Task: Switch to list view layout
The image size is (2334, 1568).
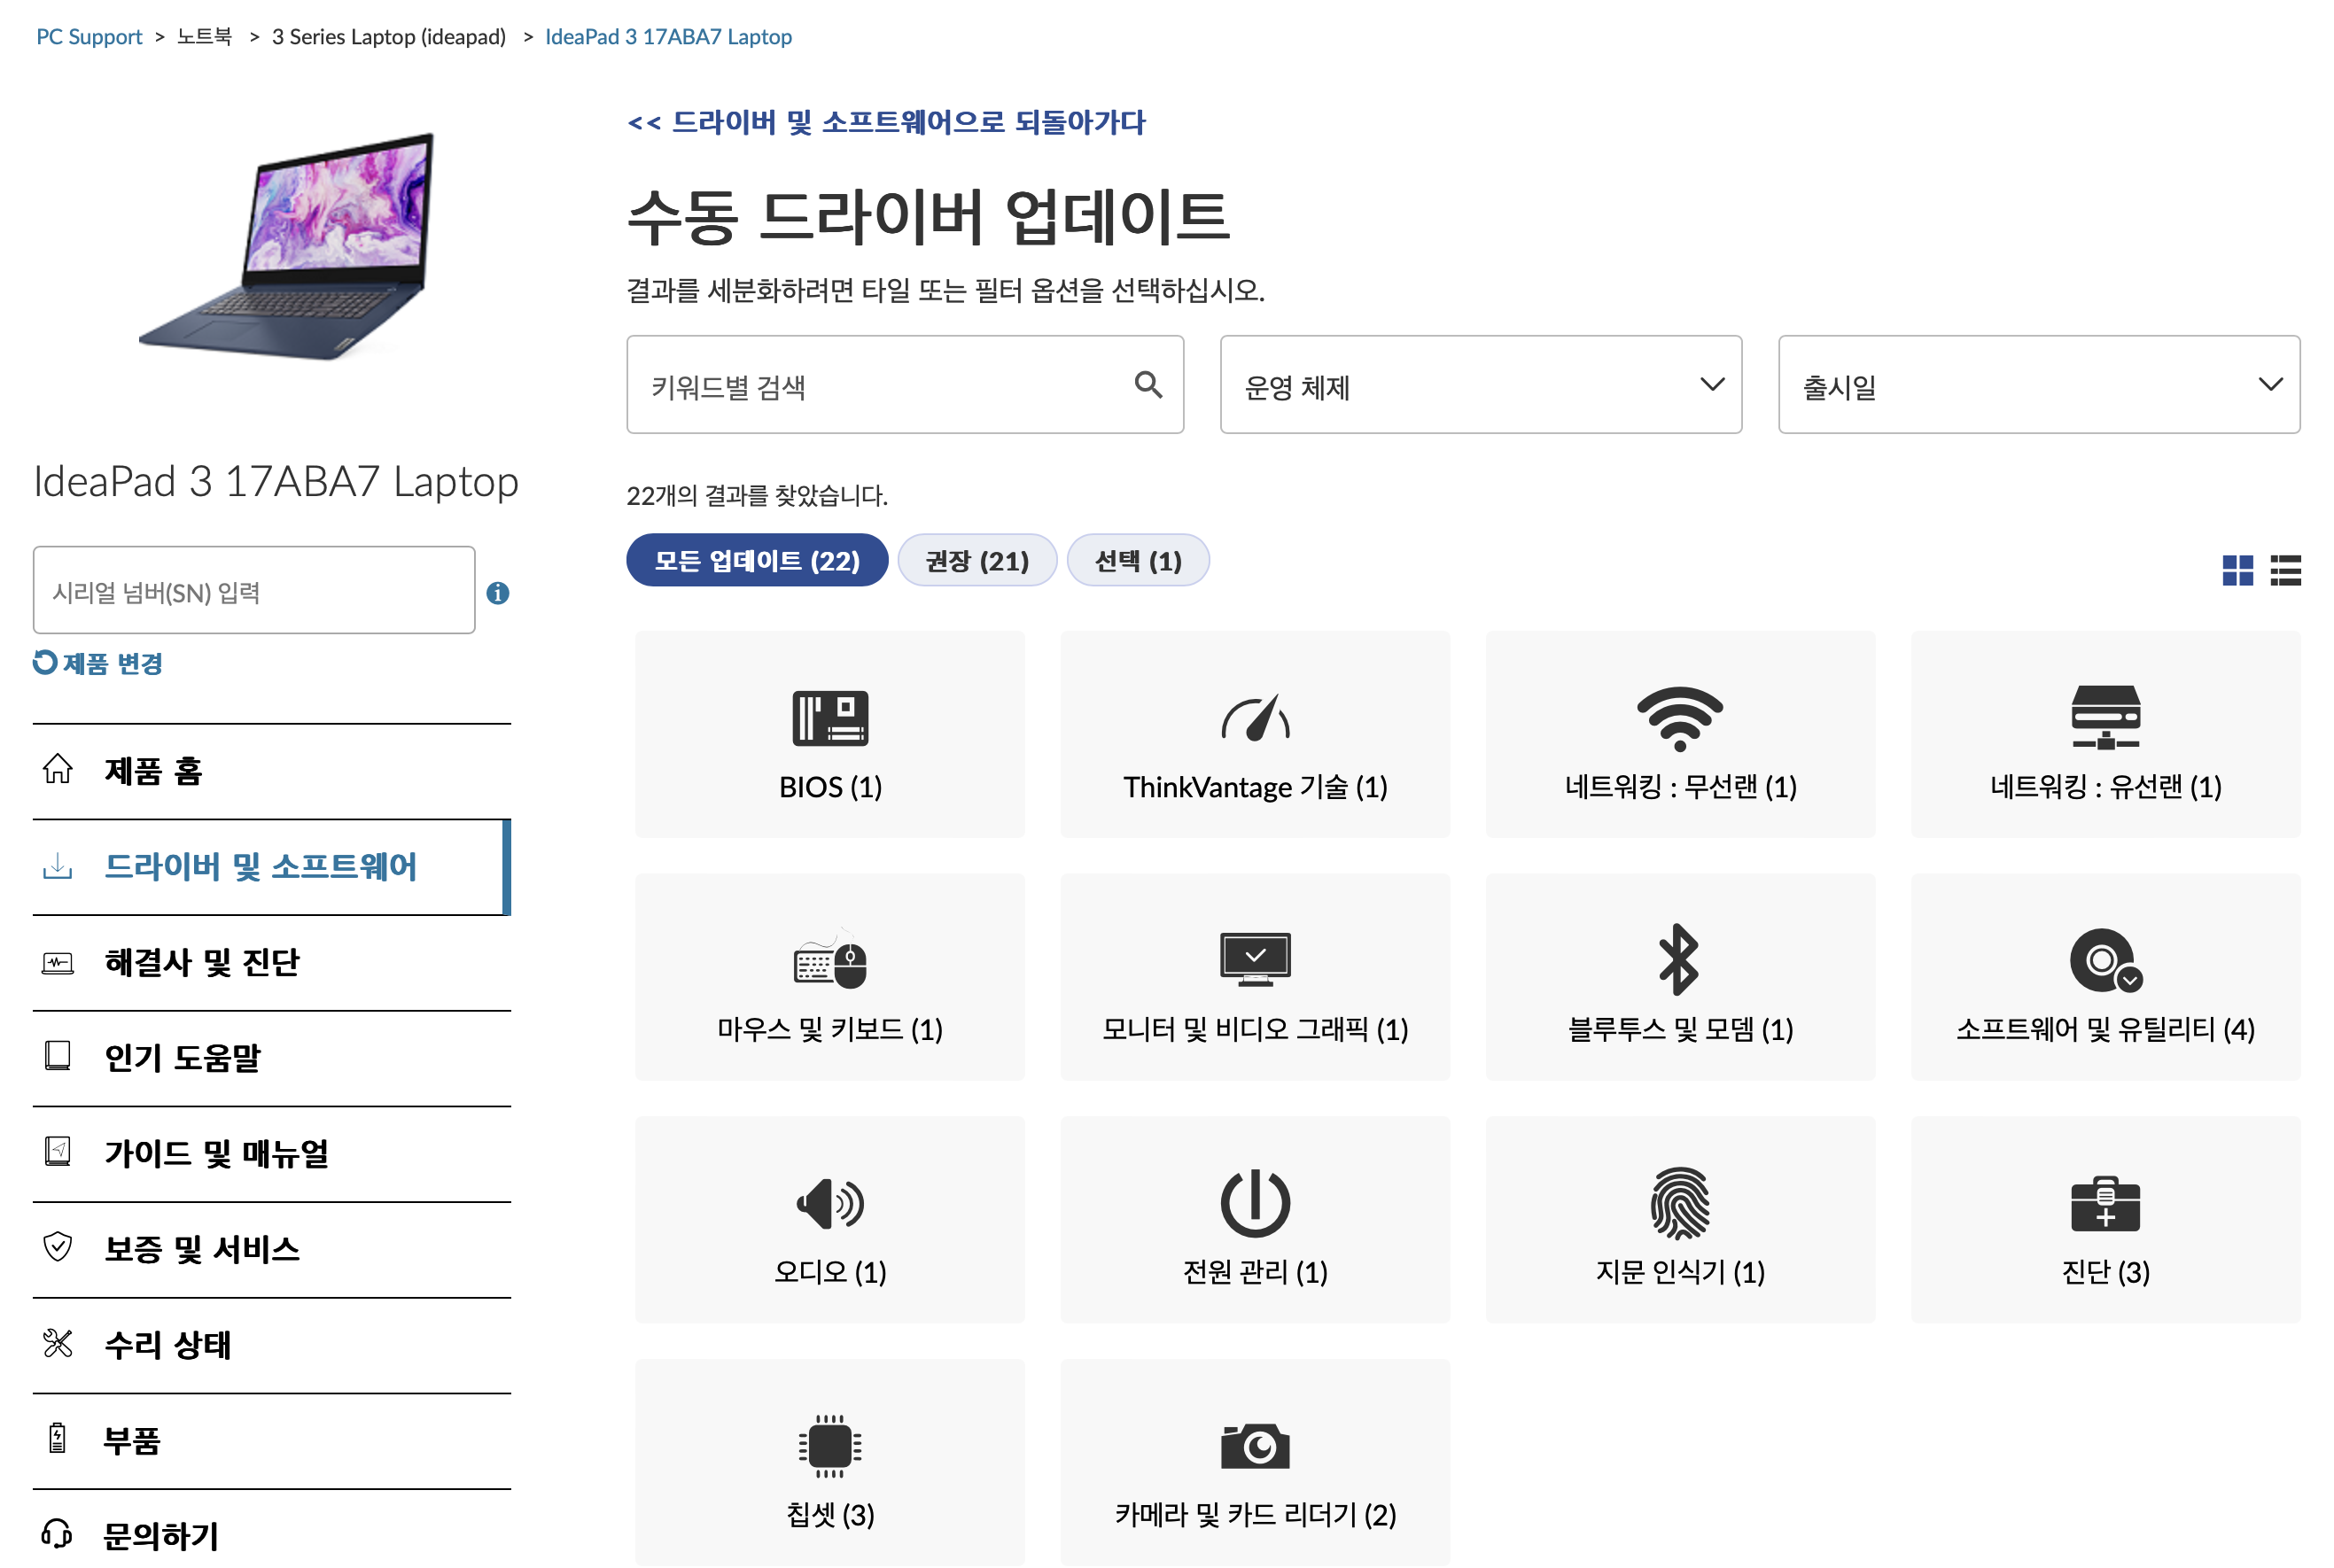Action: [x=2285, y=571]
